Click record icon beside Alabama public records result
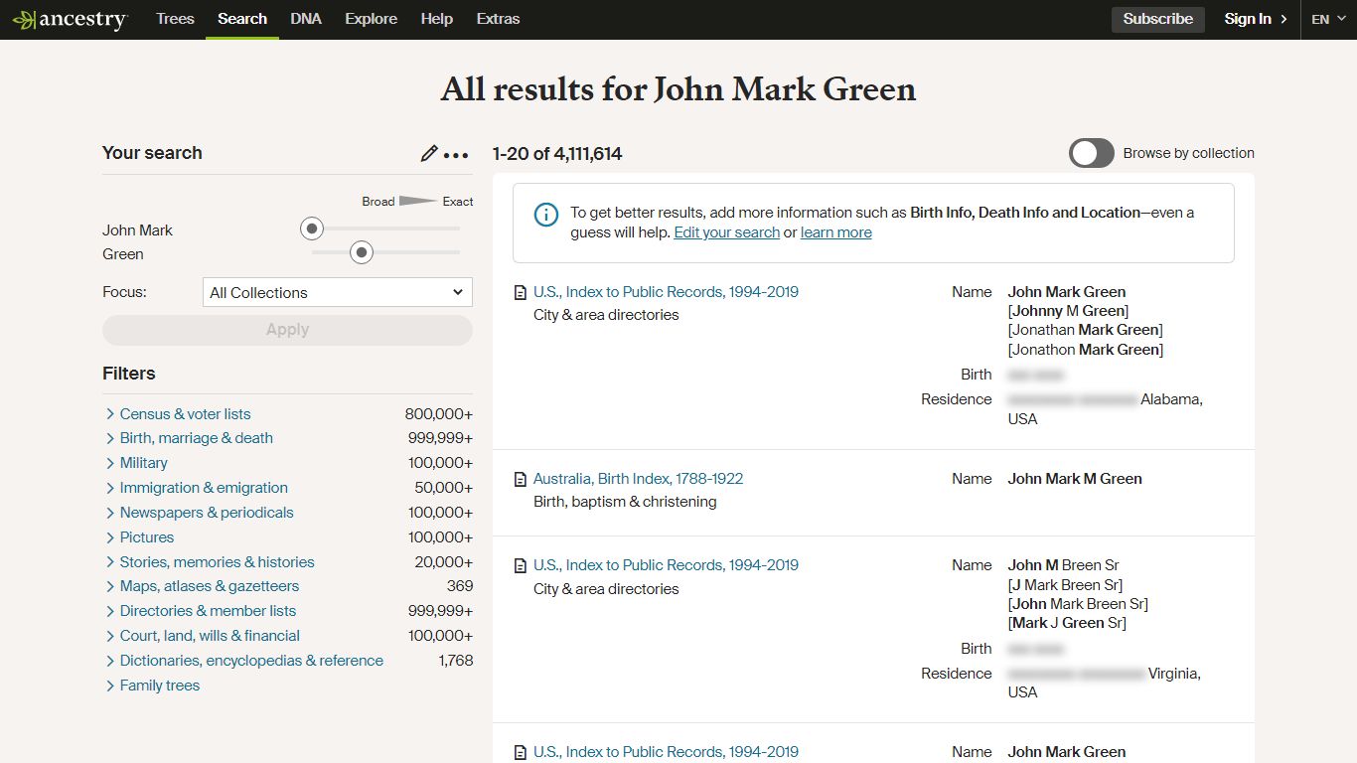Image resolution: width=1357 pixels, height=763 pixels. (520, 293)
